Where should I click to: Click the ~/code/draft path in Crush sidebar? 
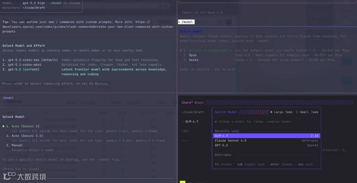[x=193, y=112]
